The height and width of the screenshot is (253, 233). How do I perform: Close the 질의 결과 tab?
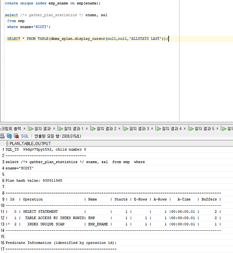54,129
